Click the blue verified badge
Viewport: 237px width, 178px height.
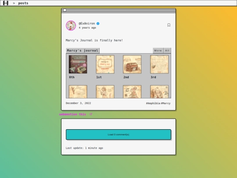click(98, 23)
